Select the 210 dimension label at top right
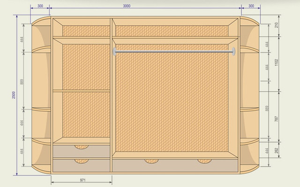 [276, 25]
